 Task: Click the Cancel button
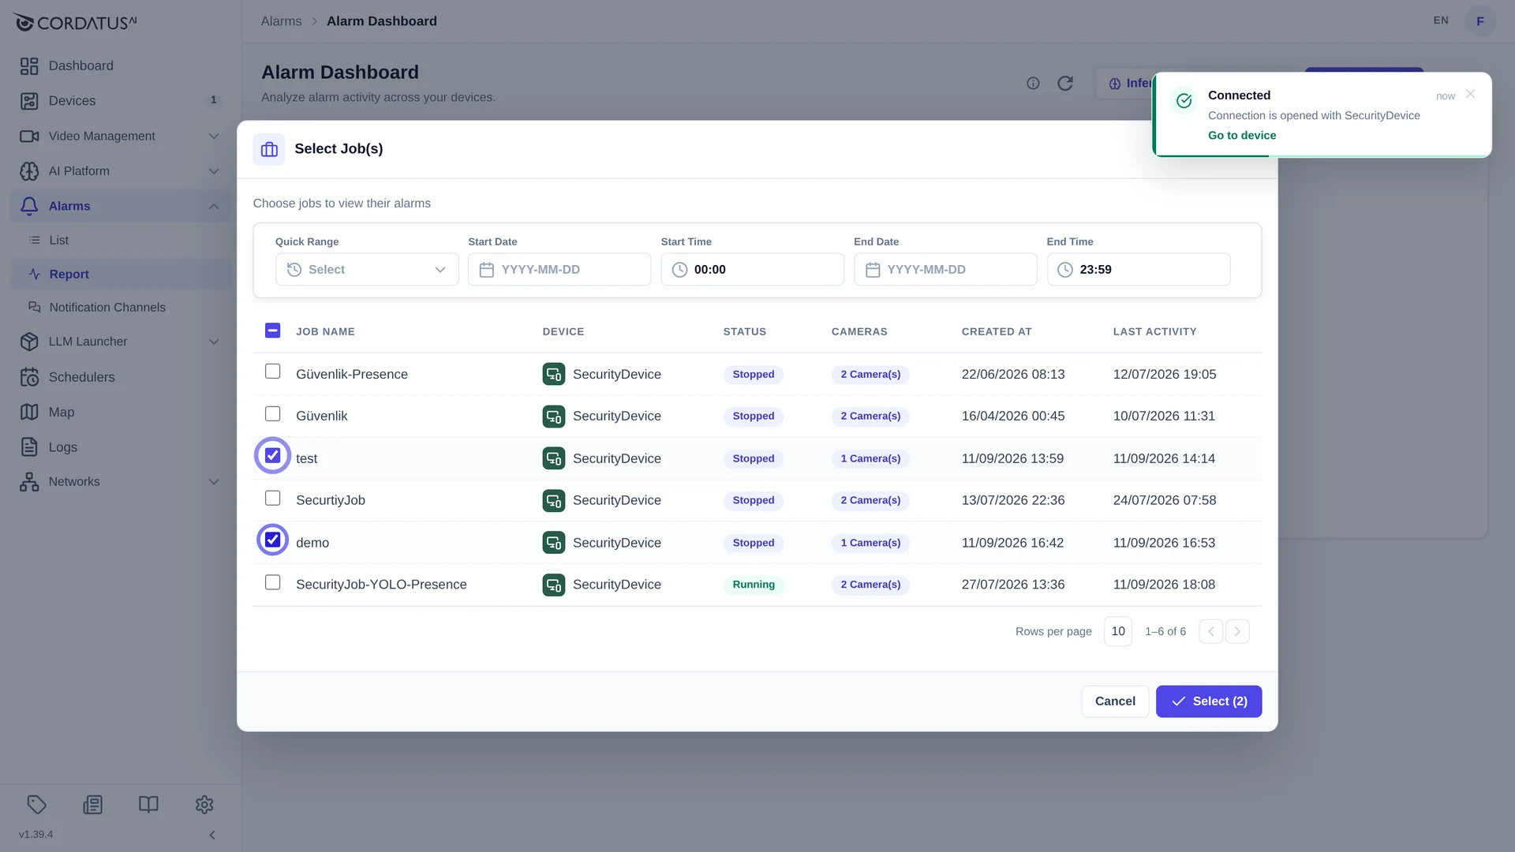click(1115, 701)
